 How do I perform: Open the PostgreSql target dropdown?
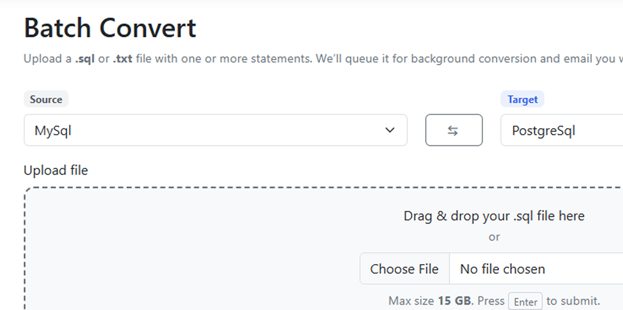[x=561, y=130]
